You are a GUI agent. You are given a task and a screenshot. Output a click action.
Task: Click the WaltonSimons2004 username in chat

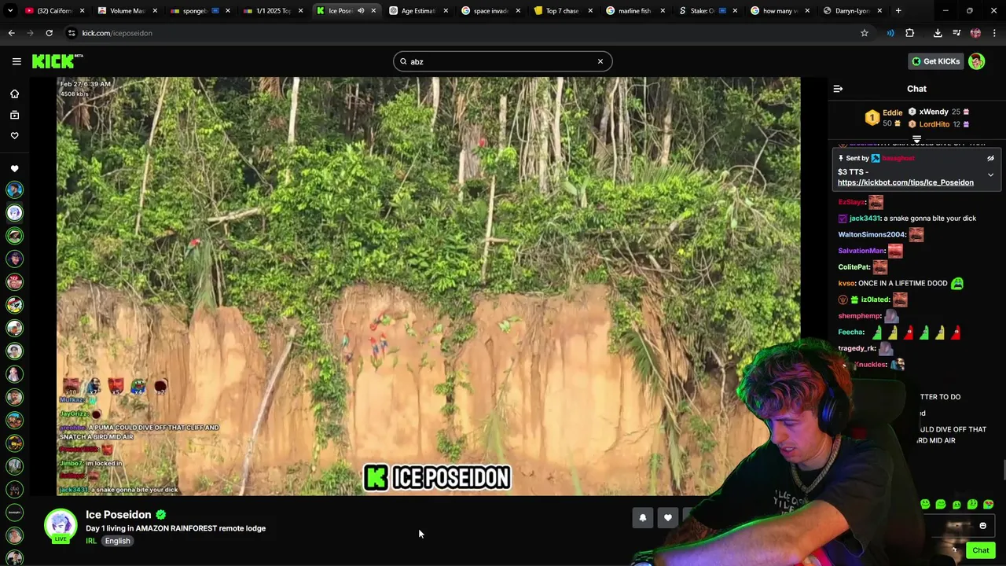[x=872, y=234]
